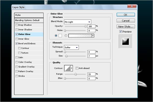Enable the Color Overlay checkbox
The width and height of the screenshot is (153, 102).
[17, 62]
